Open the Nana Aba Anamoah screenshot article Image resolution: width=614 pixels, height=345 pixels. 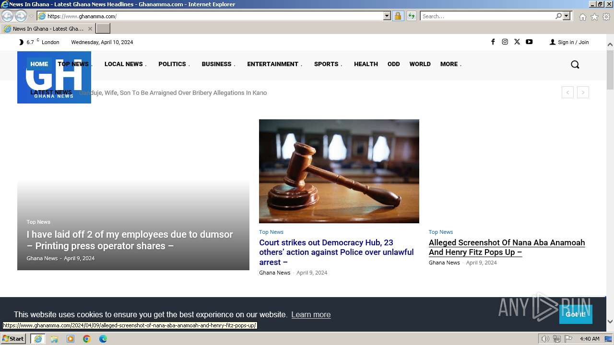[507, 247]
